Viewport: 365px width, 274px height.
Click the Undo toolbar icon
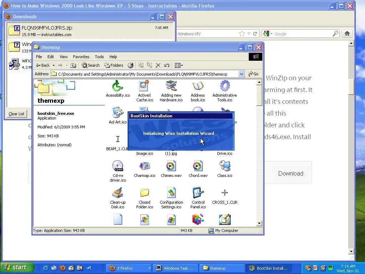point(166,66)
